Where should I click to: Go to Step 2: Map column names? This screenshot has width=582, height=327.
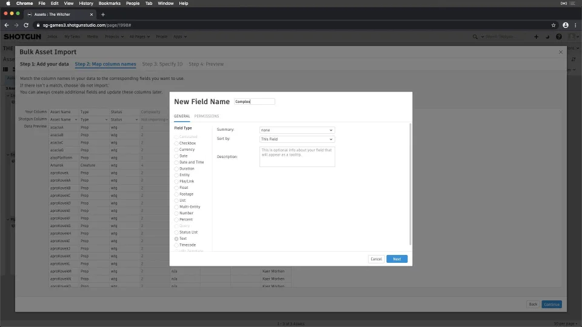[105, 64]
